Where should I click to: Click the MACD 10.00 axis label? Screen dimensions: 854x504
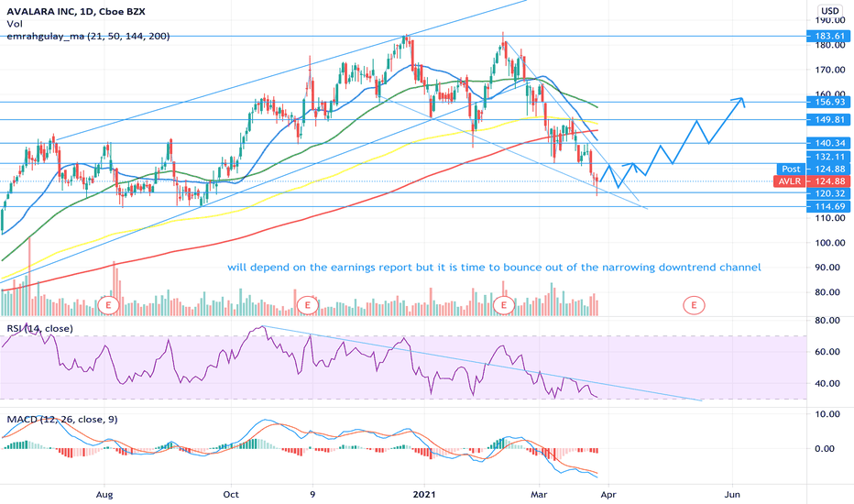pos(827,414)
